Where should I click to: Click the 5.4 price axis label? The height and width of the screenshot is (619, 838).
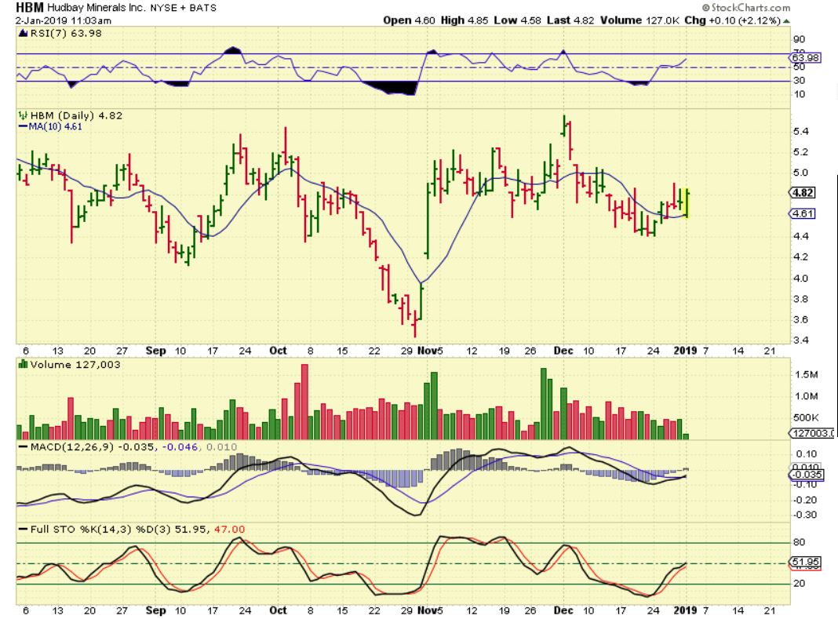800,132
